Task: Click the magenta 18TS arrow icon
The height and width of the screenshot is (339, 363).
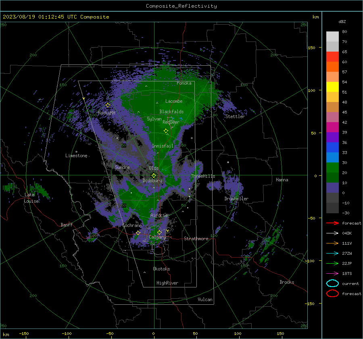Action: pos(332,274)
